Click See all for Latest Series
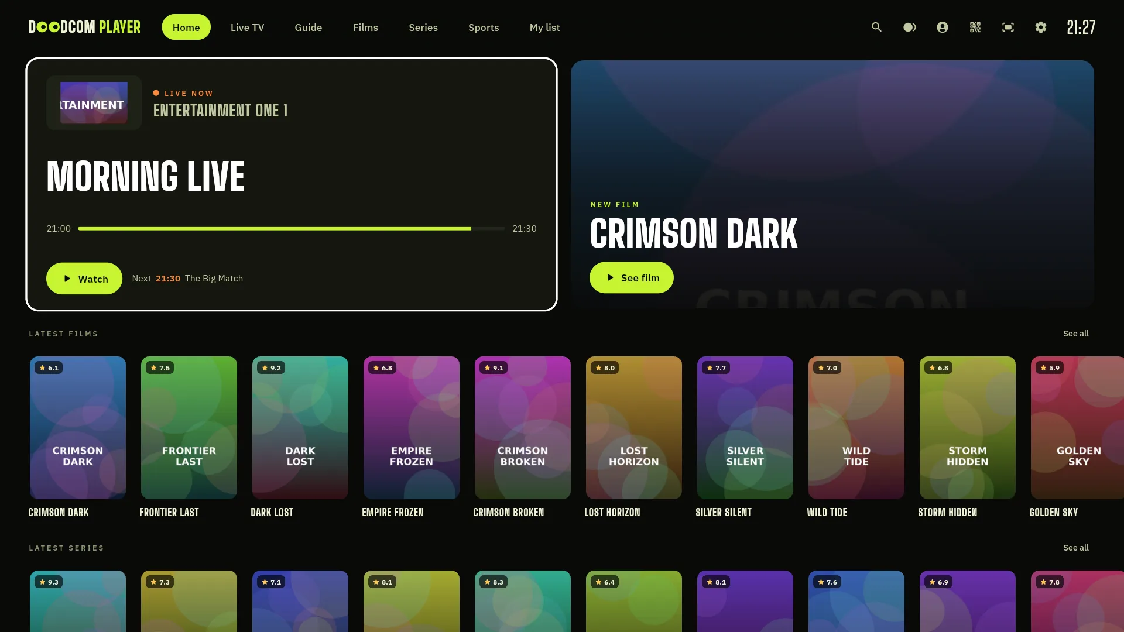The height and width of the screenshot is (632, 1124). pos(1075,548)
